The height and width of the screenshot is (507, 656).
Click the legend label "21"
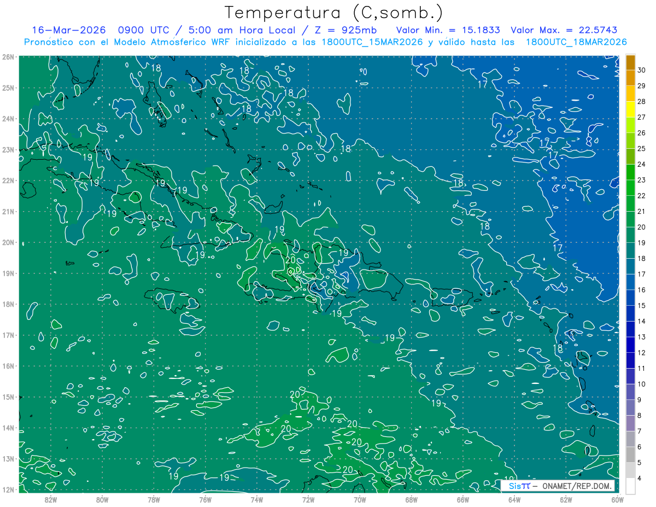coord(642,211)
